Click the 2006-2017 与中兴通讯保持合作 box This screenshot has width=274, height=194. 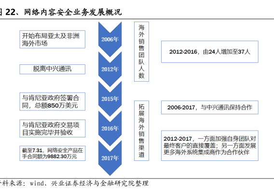coord(210,108)
